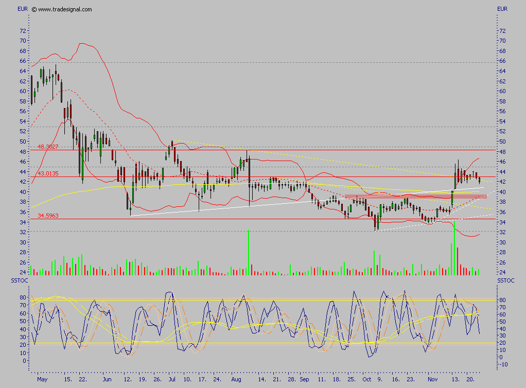Click the Aug label on date axis
The width and height of the screenshot is (526, 388).
(x=236, y=379)
